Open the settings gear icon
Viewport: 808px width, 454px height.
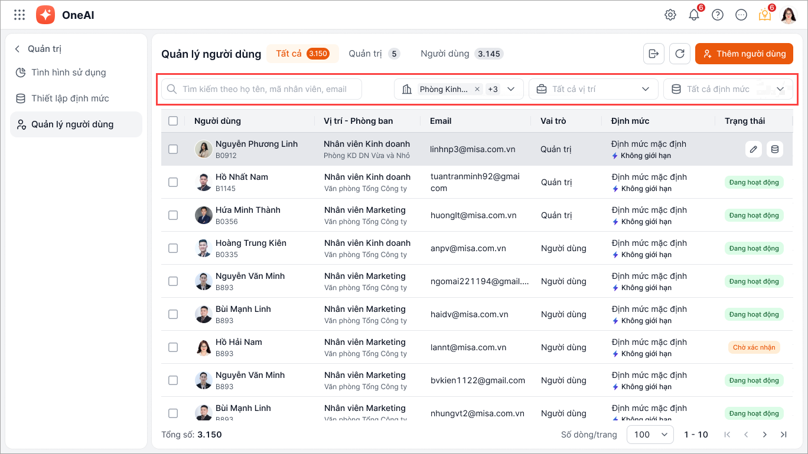tap(670, 15)
